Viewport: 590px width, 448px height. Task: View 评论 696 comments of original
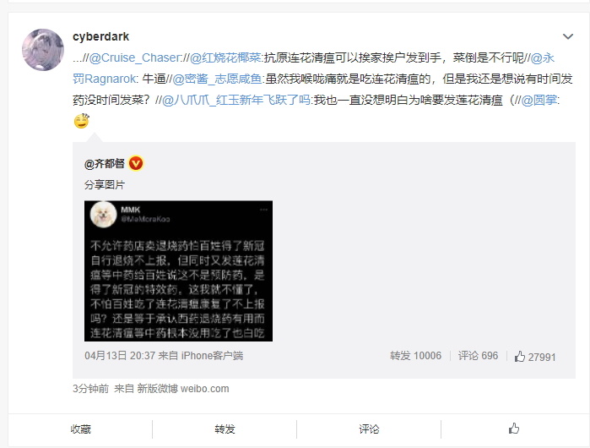[478, 356]
